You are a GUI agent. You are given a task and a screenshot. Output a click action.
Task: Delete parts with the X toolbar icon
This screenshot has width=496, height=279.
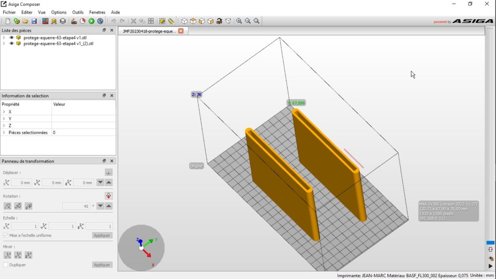click(x=134, y=21)
